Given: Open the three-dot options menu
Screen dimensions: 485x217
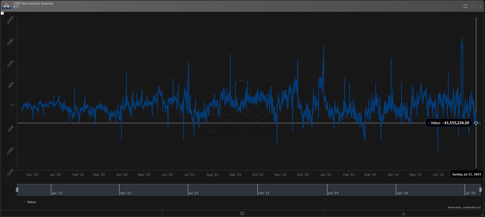Looking at the screenshot, I should point(480,6).
